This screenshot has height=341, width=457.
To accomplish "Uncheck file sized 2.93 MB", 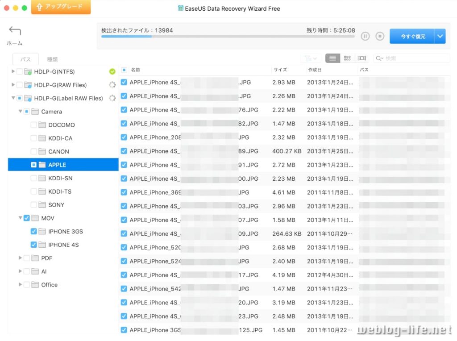I will [x=124, y=82].
